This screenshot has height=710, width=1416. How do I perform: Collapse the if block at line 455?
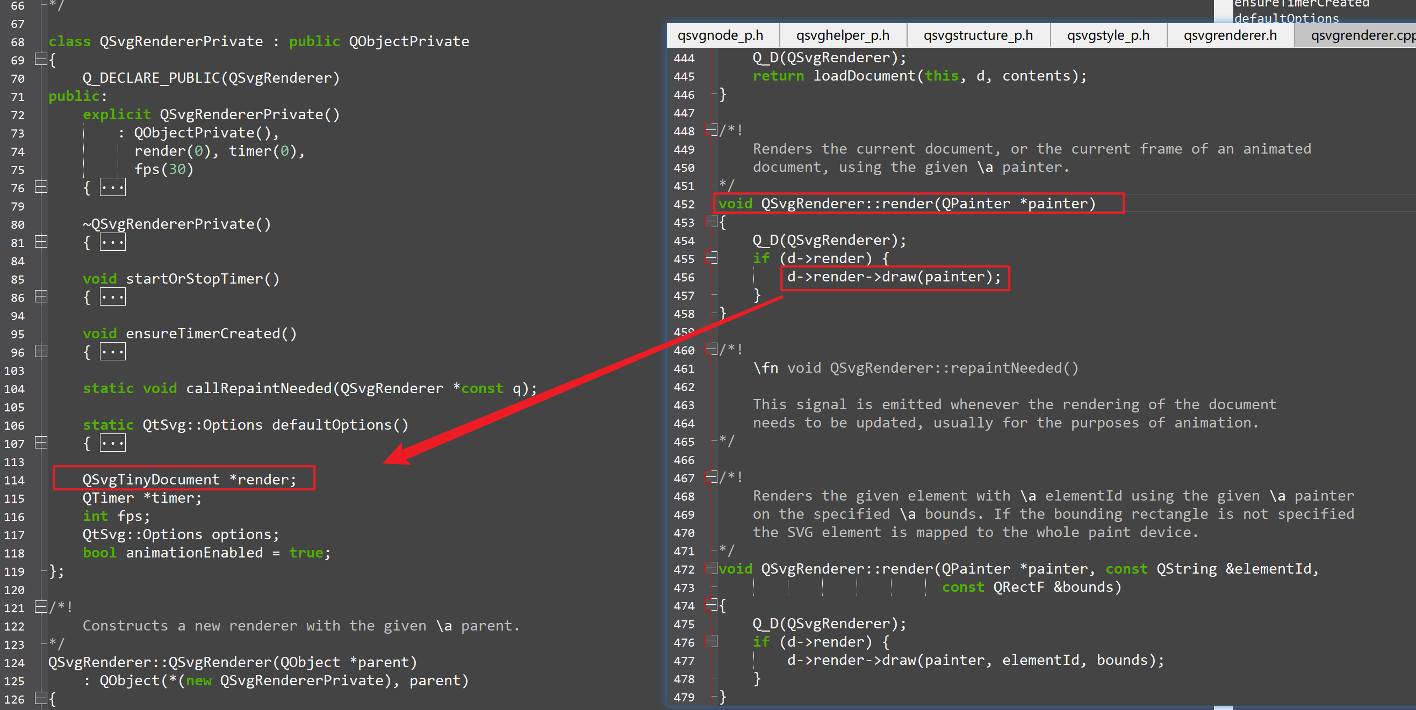[712, 258]
